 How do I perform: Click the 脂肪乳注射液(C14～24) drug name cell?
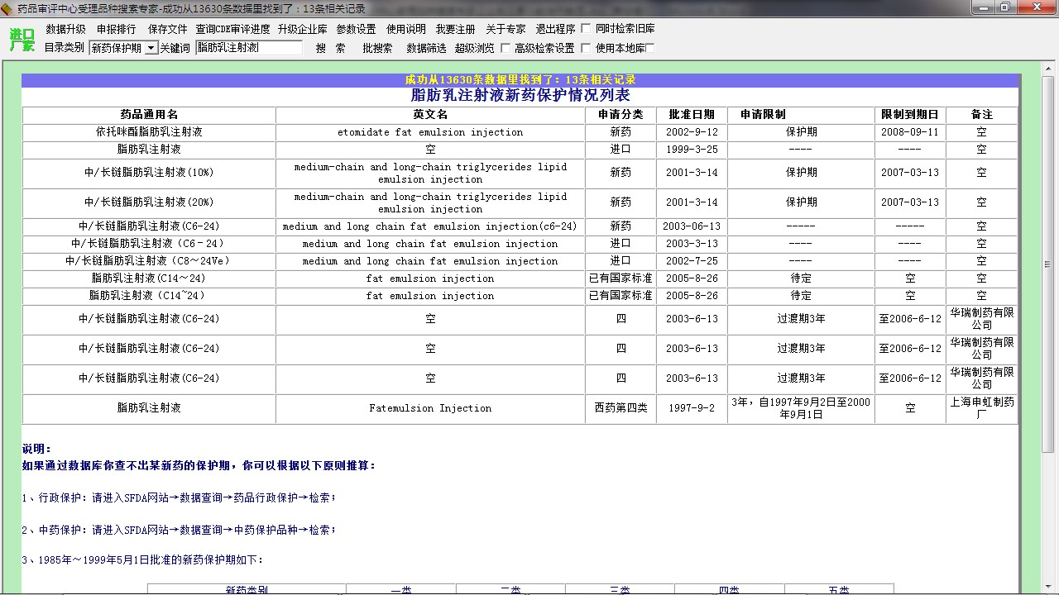tap(149, 278)
